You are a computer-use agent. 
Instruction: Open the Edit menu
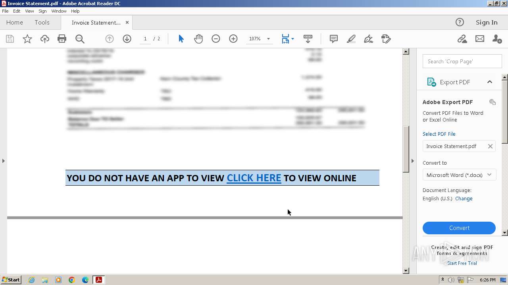[17, 11]
